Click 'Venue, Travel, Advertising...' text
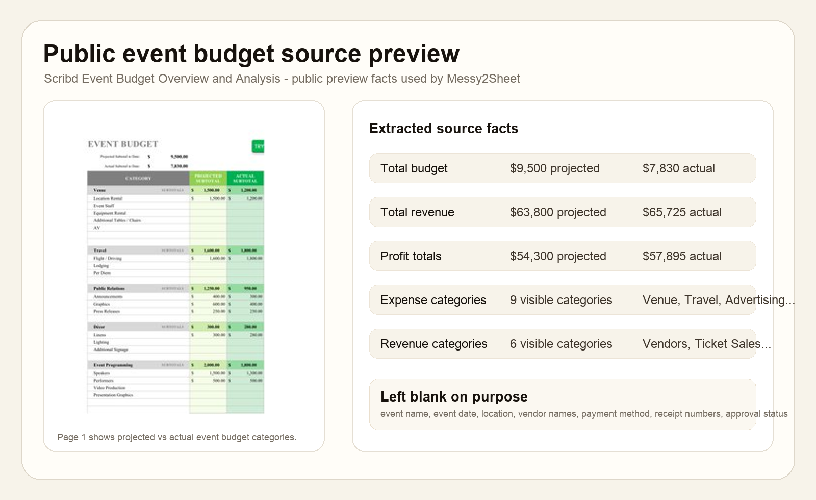 [719, 300]
